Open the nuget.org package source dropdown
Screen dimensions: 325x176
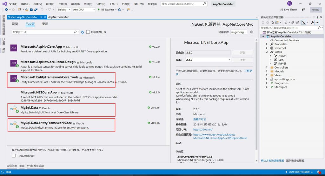pos(238,32)
